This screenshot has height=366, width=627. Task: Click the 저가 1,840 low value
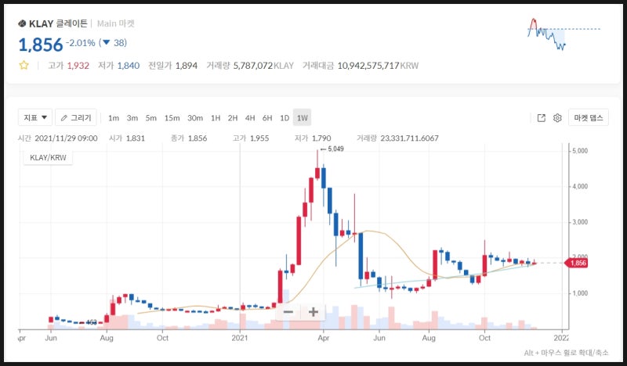(119, 66)
